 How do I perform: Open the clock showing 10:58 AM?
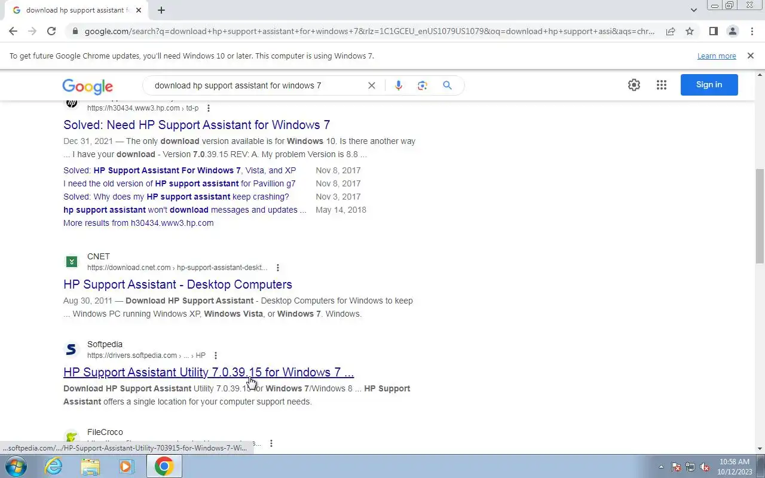point(735,467)
